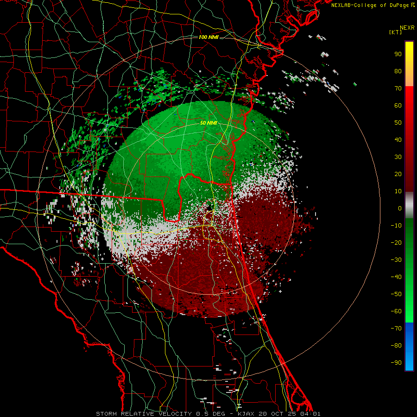Click the [KT] units label
This screenshot has width=417, height=417.
coord(395,32)
